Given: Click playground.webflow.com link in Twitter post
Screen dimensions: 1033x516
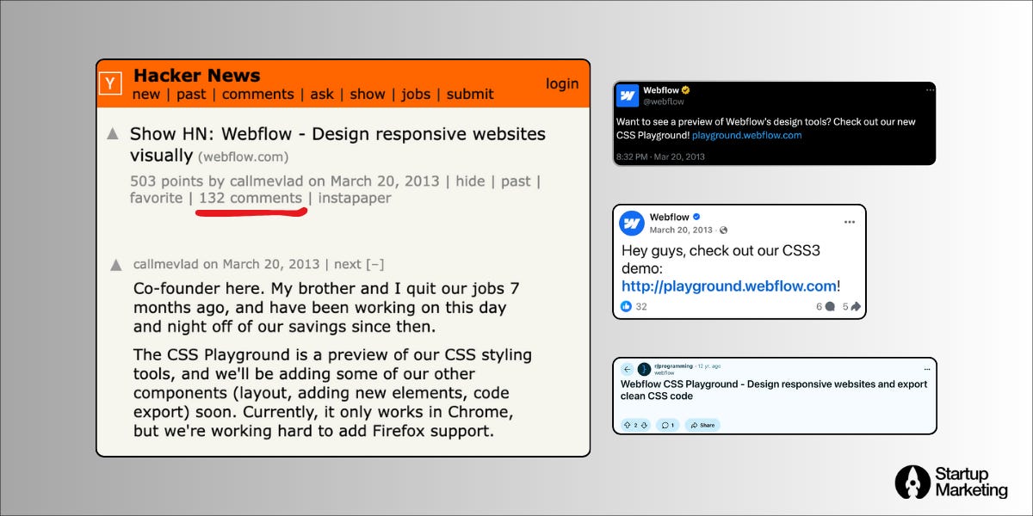Looking at the screenshot, I should coord(747,135).
